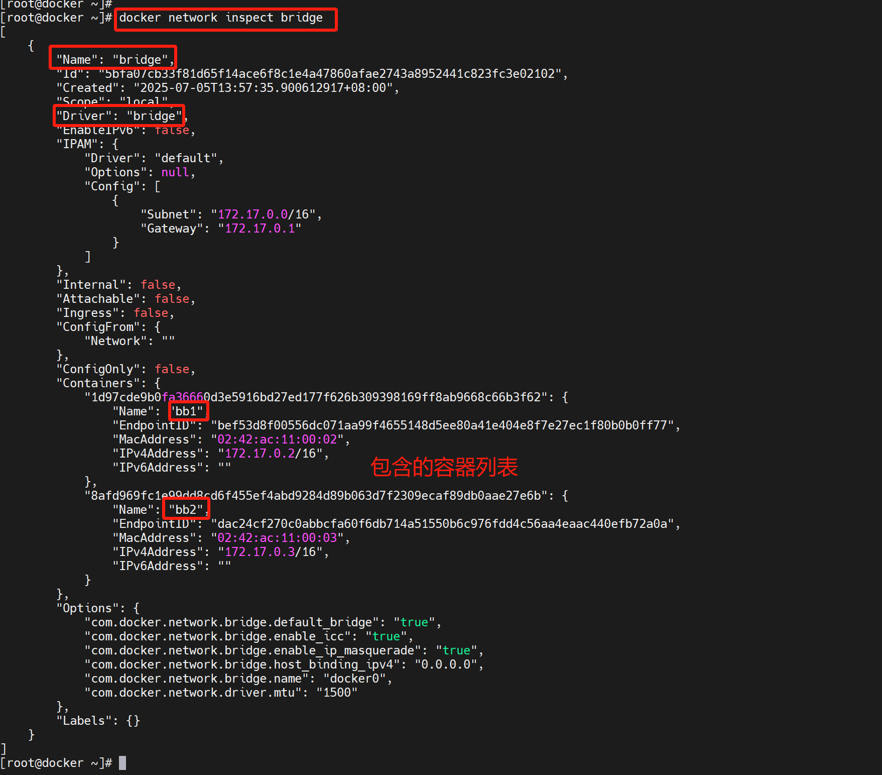882x775 pixels.
Task: Click the "ConfigFrom": { line
Action: pyautogui.click(x=108, y=327)
